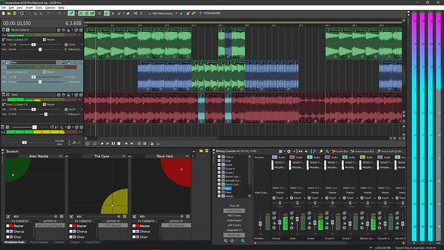444x250 pixels.
Task: Solo the Piano track
Action: tap(81, 95)
